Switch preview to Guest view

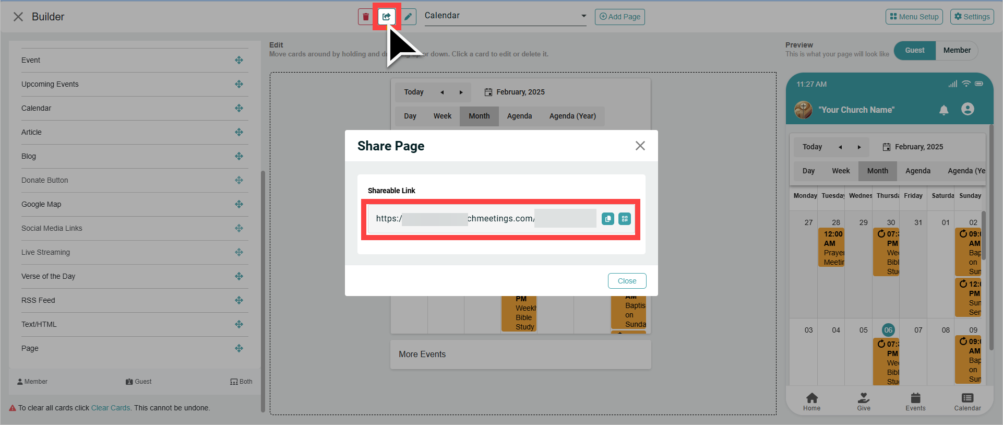tap(914, 51)
